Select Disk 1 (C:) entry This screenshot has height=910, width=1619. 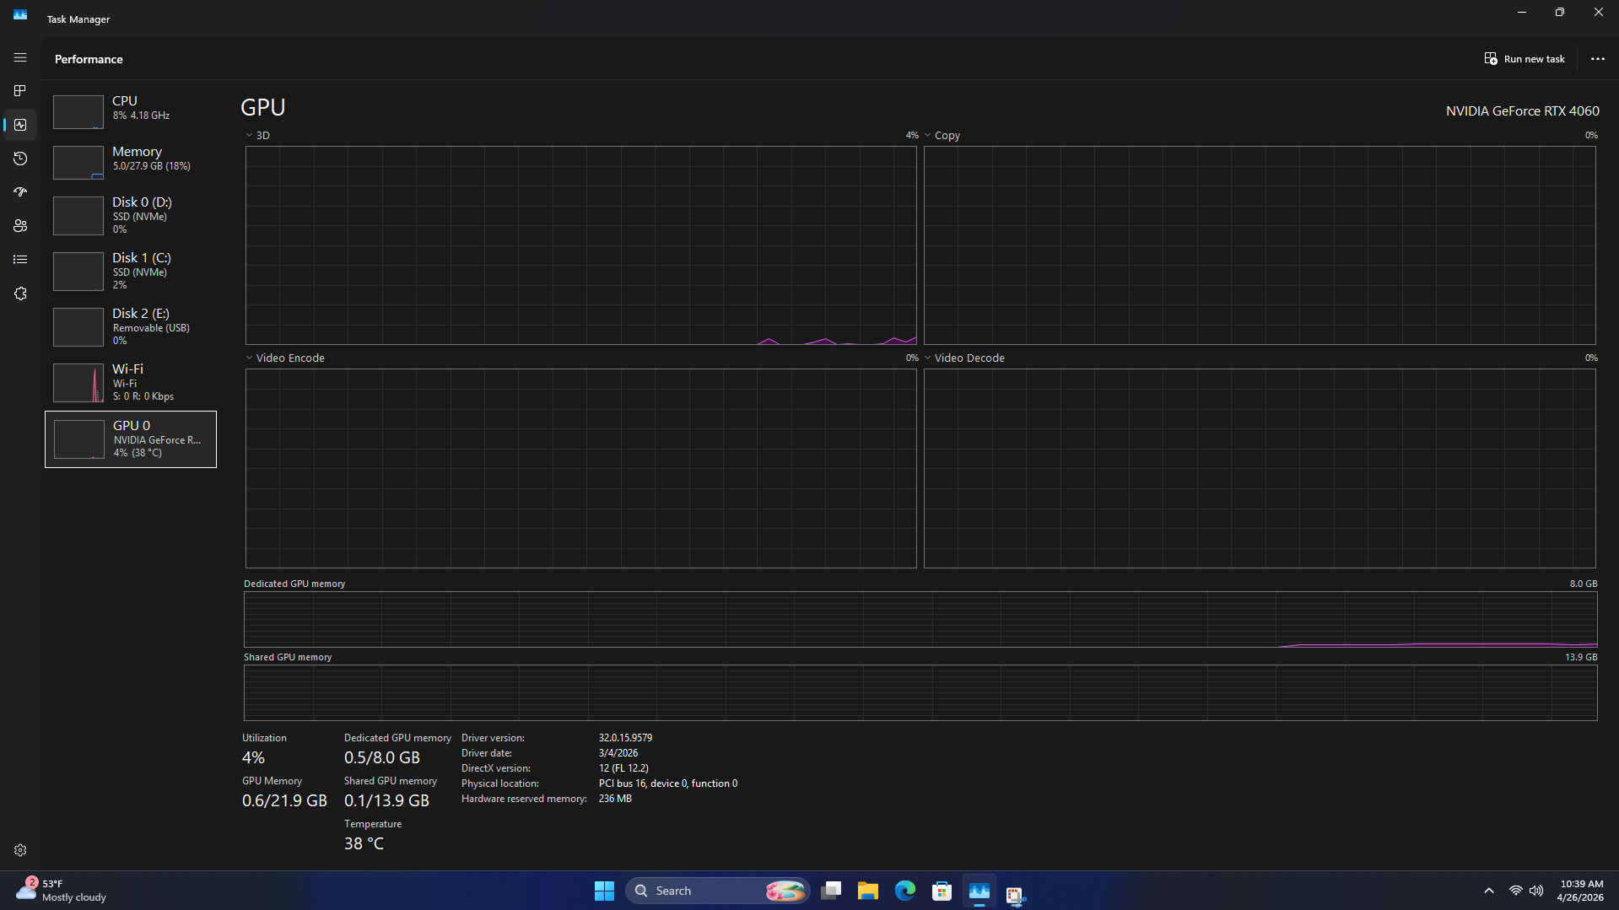click(131, 271)
